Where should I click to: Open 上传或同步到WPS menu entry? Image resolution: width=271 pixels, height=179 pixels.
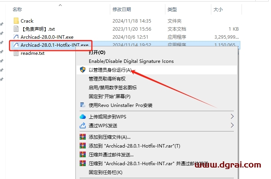(107, 117)
